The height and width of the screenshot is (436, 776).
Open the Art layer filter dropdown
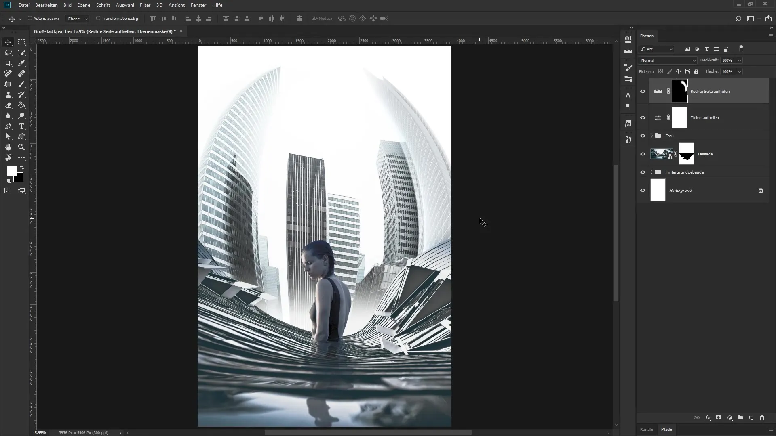tap(656, 49)
